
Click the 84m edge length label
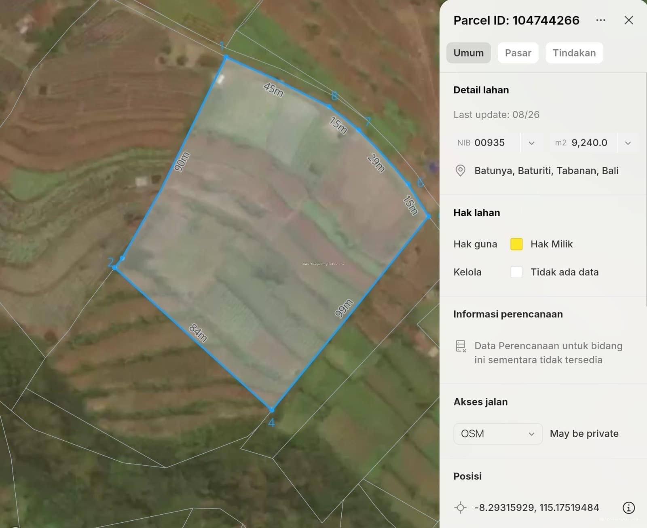point(198,333)
